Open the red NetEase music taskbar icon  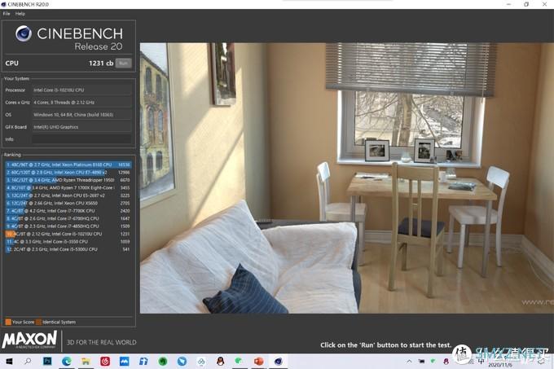(105, 361)
